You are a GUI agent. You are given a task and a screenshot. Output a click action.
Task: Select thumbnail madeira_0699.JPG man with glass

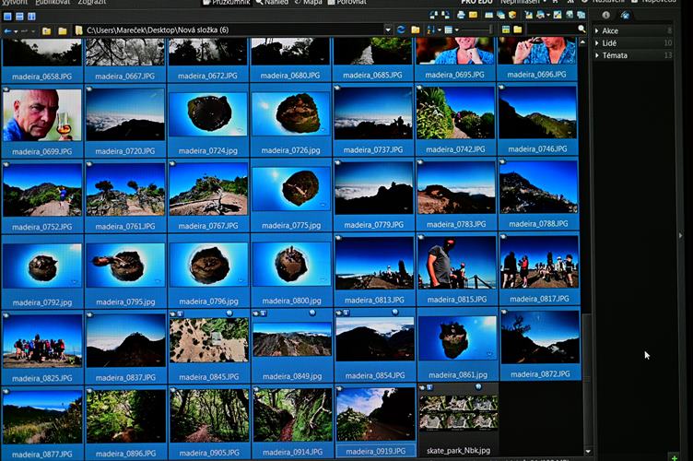tap(42, 116)
